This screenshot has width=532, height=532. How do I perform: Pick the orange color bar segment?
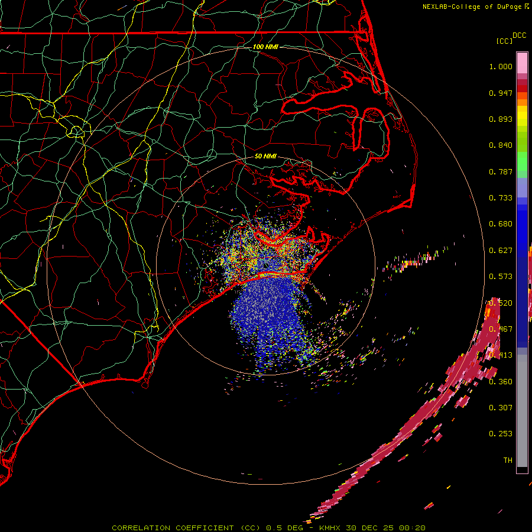coord(522,102)
